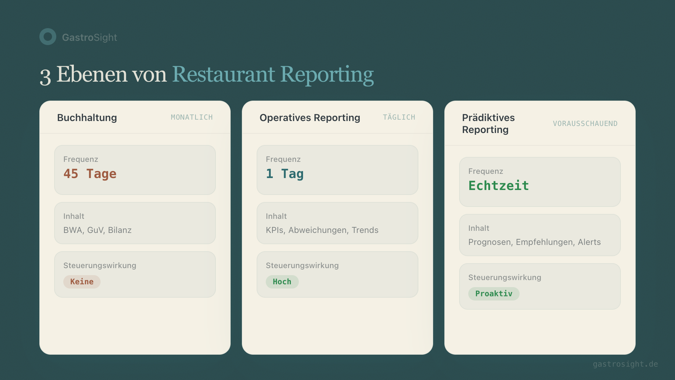
Task: Select the slide title '3 Ebenen von Restaurant Reporting'
Action: point(207,75)
